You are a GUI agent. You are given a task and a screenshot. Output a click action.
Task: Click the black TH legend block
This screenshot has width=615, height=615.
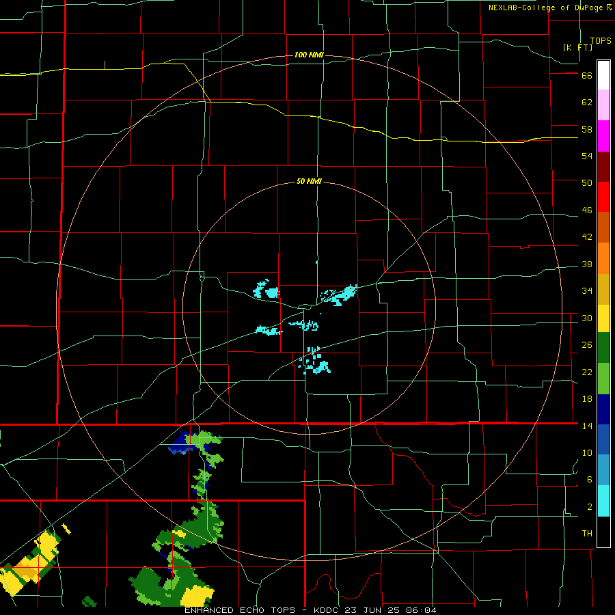pyautogui.click(x=603, y=532)
